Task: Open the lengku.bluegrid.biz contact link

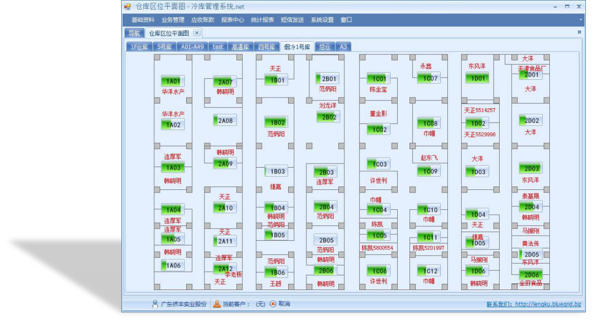Action: tap(544, 305)
